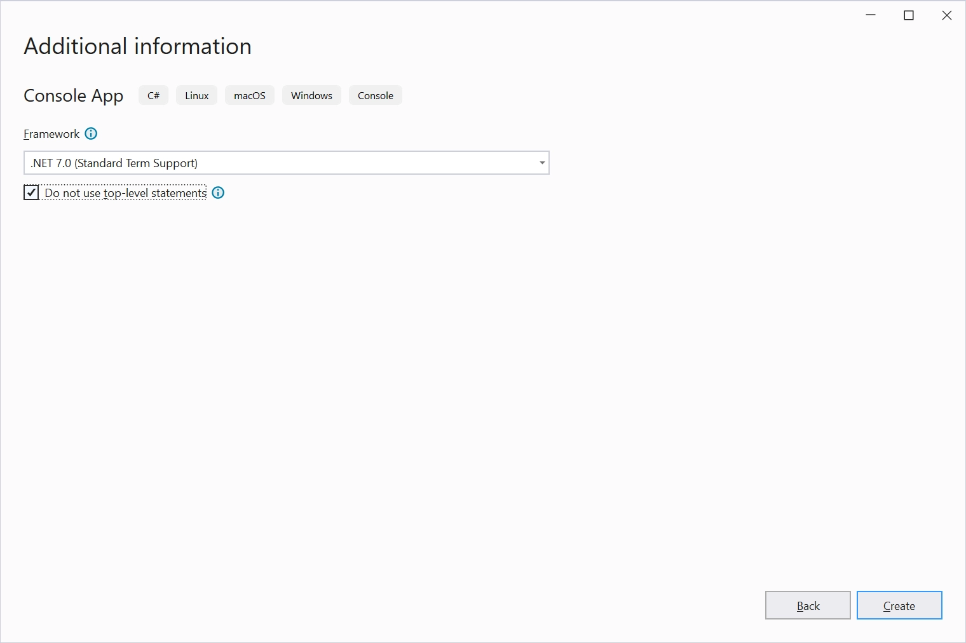Screen dimensions: 966x643
Task: Click info icon next to top-level statements
Action: point(218,193)
